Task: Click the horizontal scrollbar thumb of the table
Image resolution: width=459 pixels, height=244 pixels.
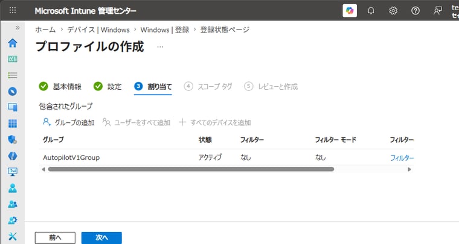Action: pyautogui.click(x=191, y=169)
